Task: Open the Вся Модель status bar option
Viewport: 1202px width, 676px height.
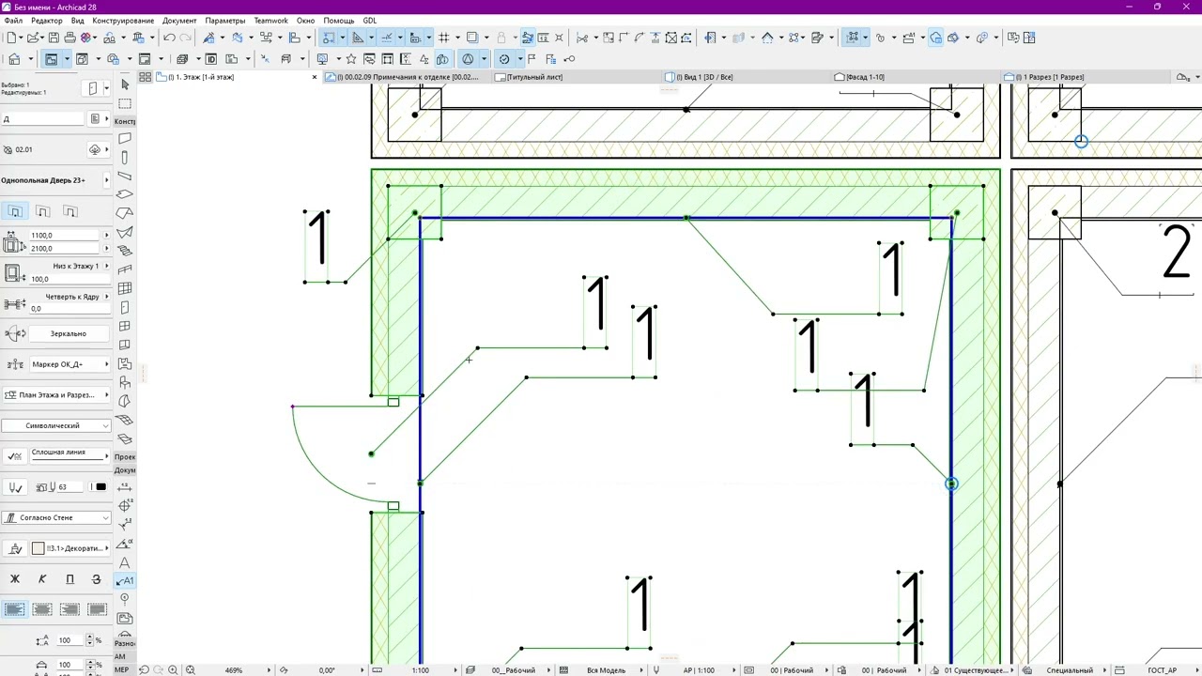Action: (606, 670)
